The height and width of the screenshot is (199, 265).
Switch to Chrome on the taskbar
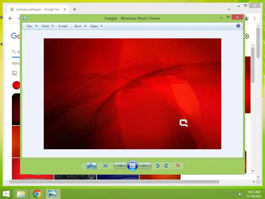click(37, 194)
